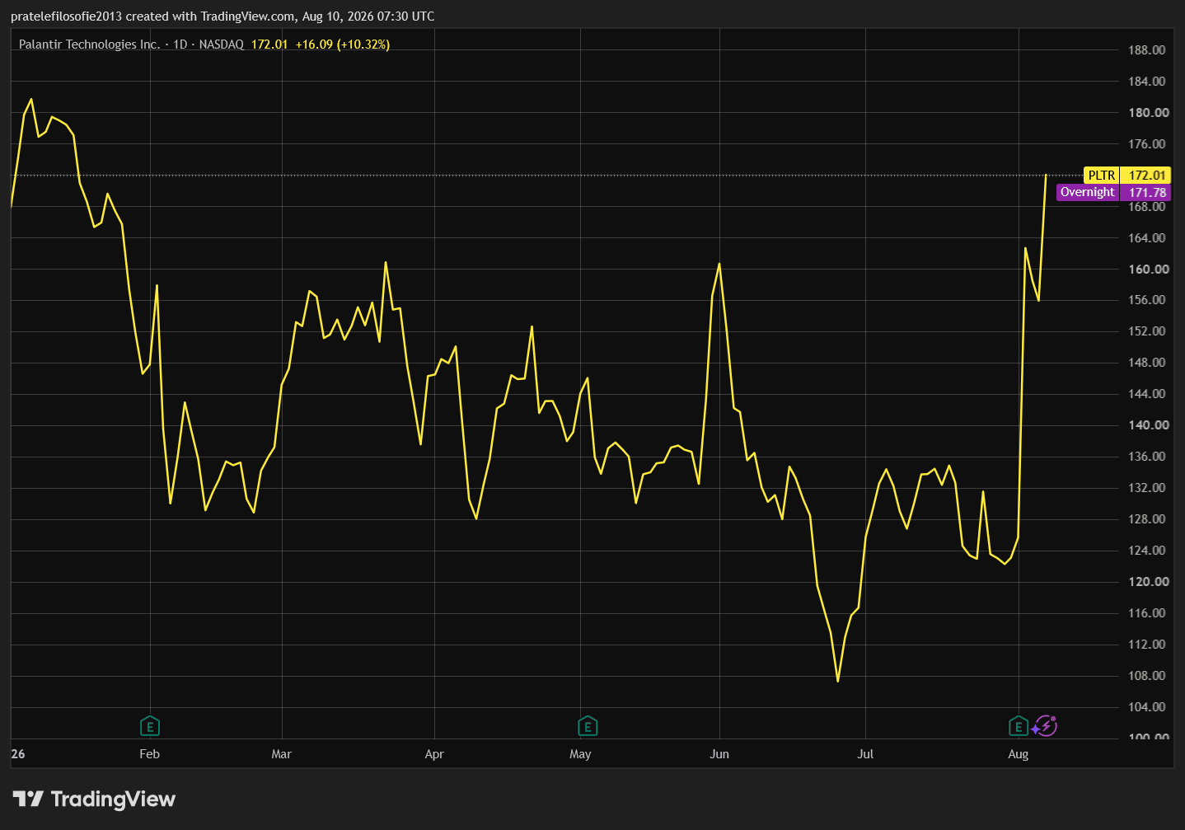The image size is (1185, 830).
Task: Click the yellow PLTR symbol label
Action: pyautogui.click(x=1102, y=176)
